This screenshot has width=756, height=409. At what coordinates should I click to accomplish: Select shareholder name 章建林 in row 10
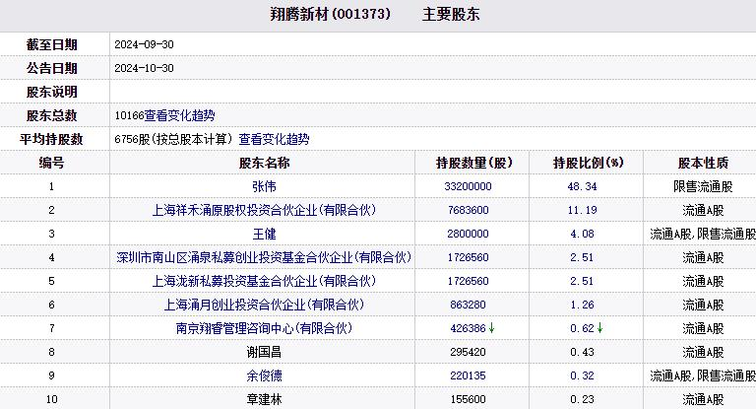click(265, 399)
